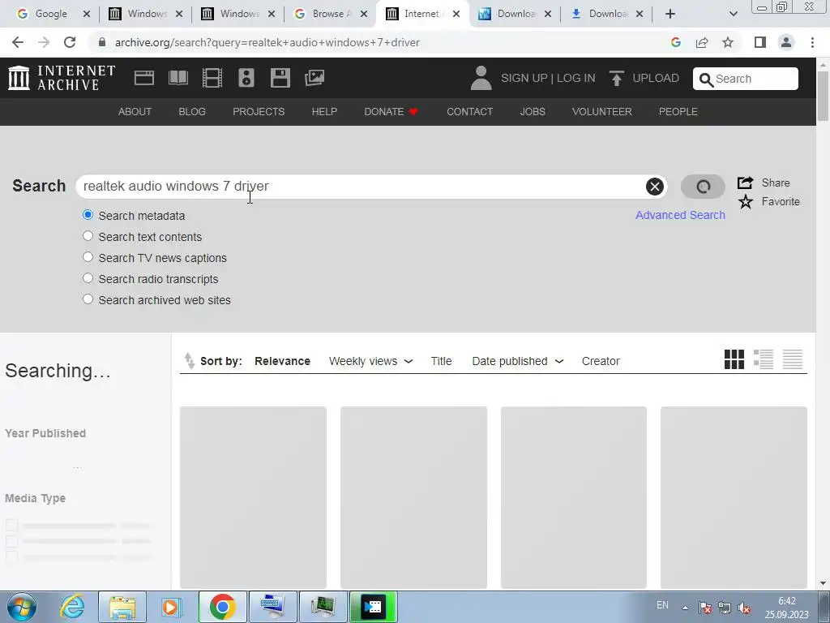Open Chrome tab search chevron
The height and width of the screenshot is (623, 830).
tap(733, 14)
